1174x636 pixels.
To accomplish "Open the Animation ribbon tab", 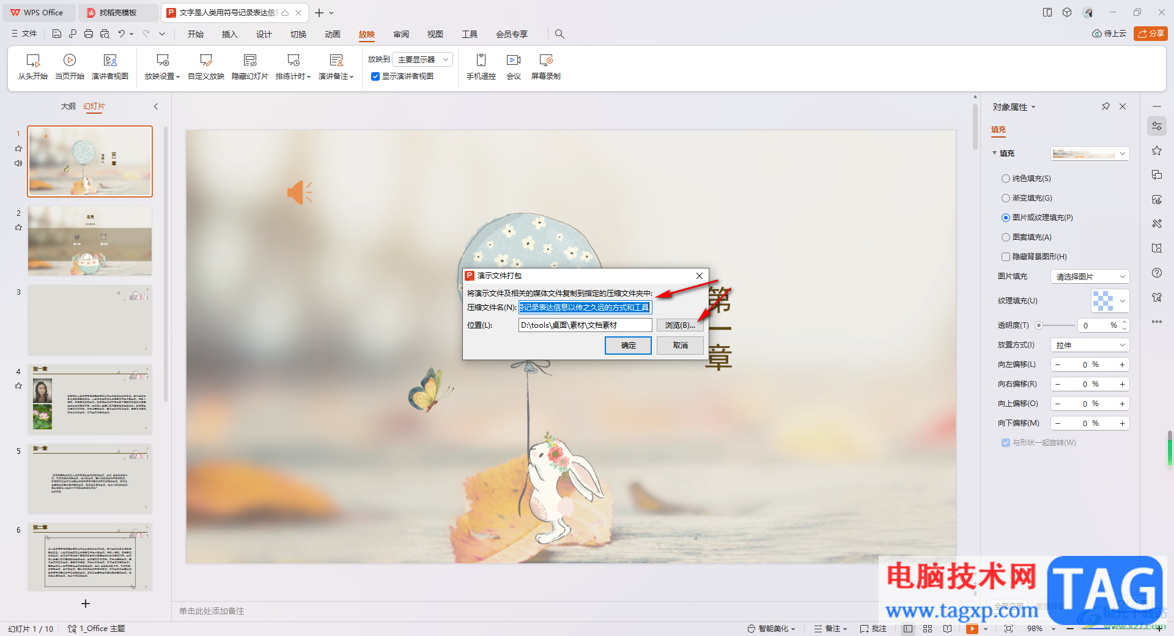I will coord(333,34).
